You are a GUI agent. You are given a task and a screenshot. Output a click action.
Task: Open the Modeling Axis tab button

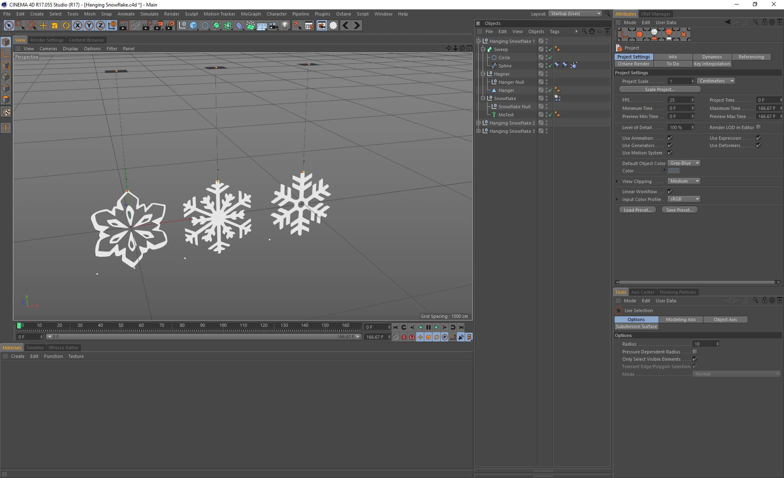tap(681, 319)
